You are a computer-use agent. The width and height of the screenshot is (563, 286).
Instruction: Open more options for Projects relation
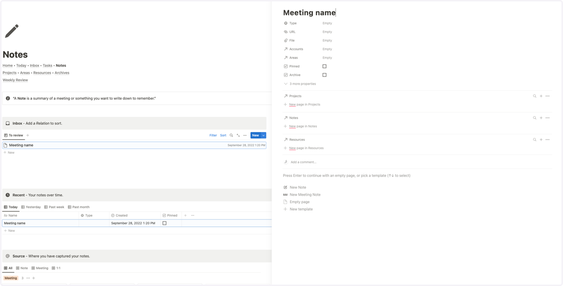pyautogui.click(x=548, y=96)
